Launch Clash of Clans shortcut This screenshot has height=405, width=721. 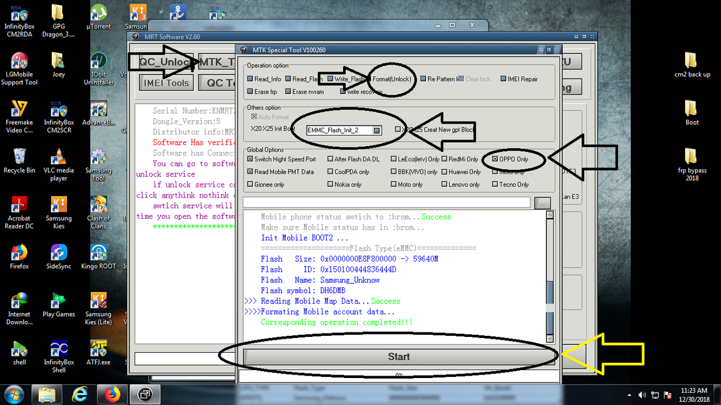99,213
